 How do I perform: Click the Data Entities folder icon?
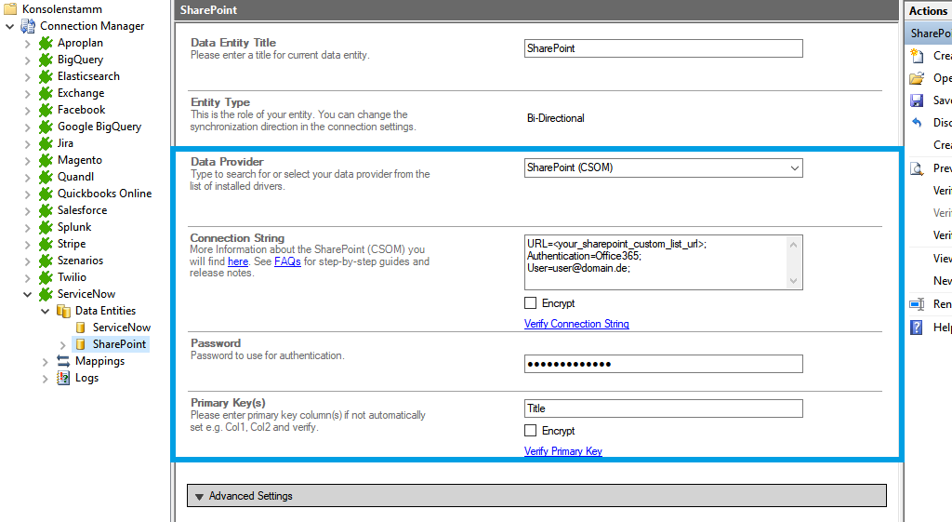point(63,311)
